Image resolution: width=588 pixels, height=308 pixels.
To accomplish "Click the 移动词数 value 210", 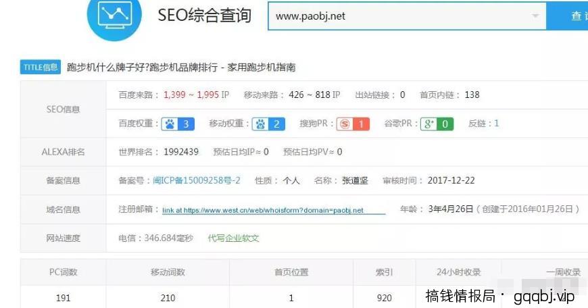I will click(x=168, y=298).
